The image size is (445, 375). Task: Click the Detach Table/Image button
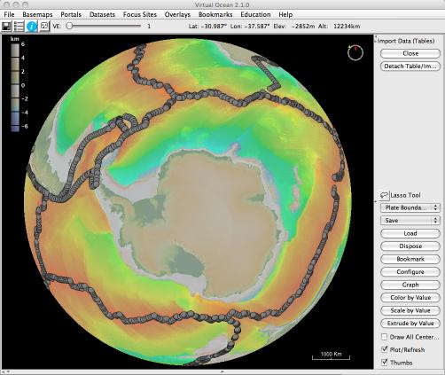click(x=410, y=66)
